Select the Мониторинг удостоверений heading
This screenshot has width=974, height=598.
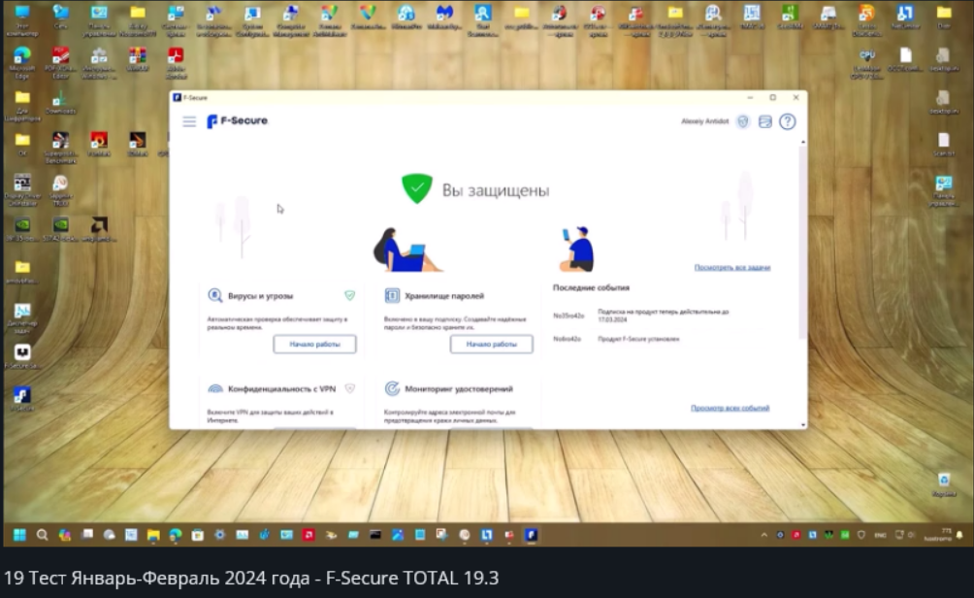459,388
